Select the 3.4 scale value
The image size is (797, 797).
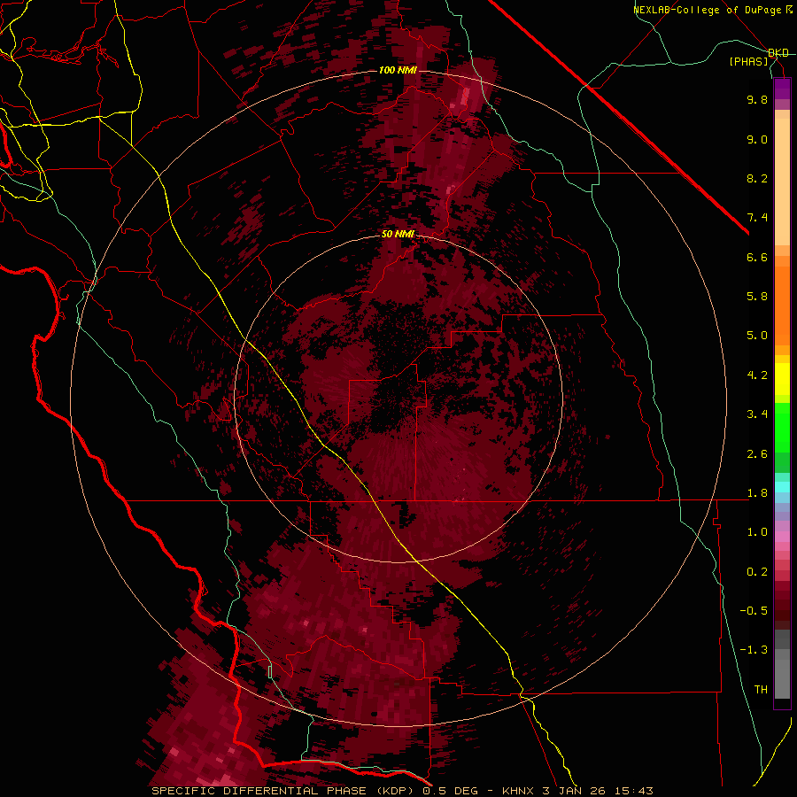pos(757,414)
